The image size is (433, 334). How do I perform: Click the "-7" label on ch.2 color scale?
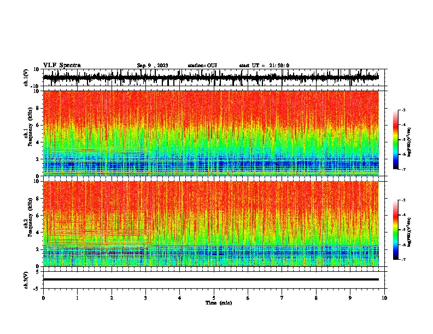tap(403, 259)
